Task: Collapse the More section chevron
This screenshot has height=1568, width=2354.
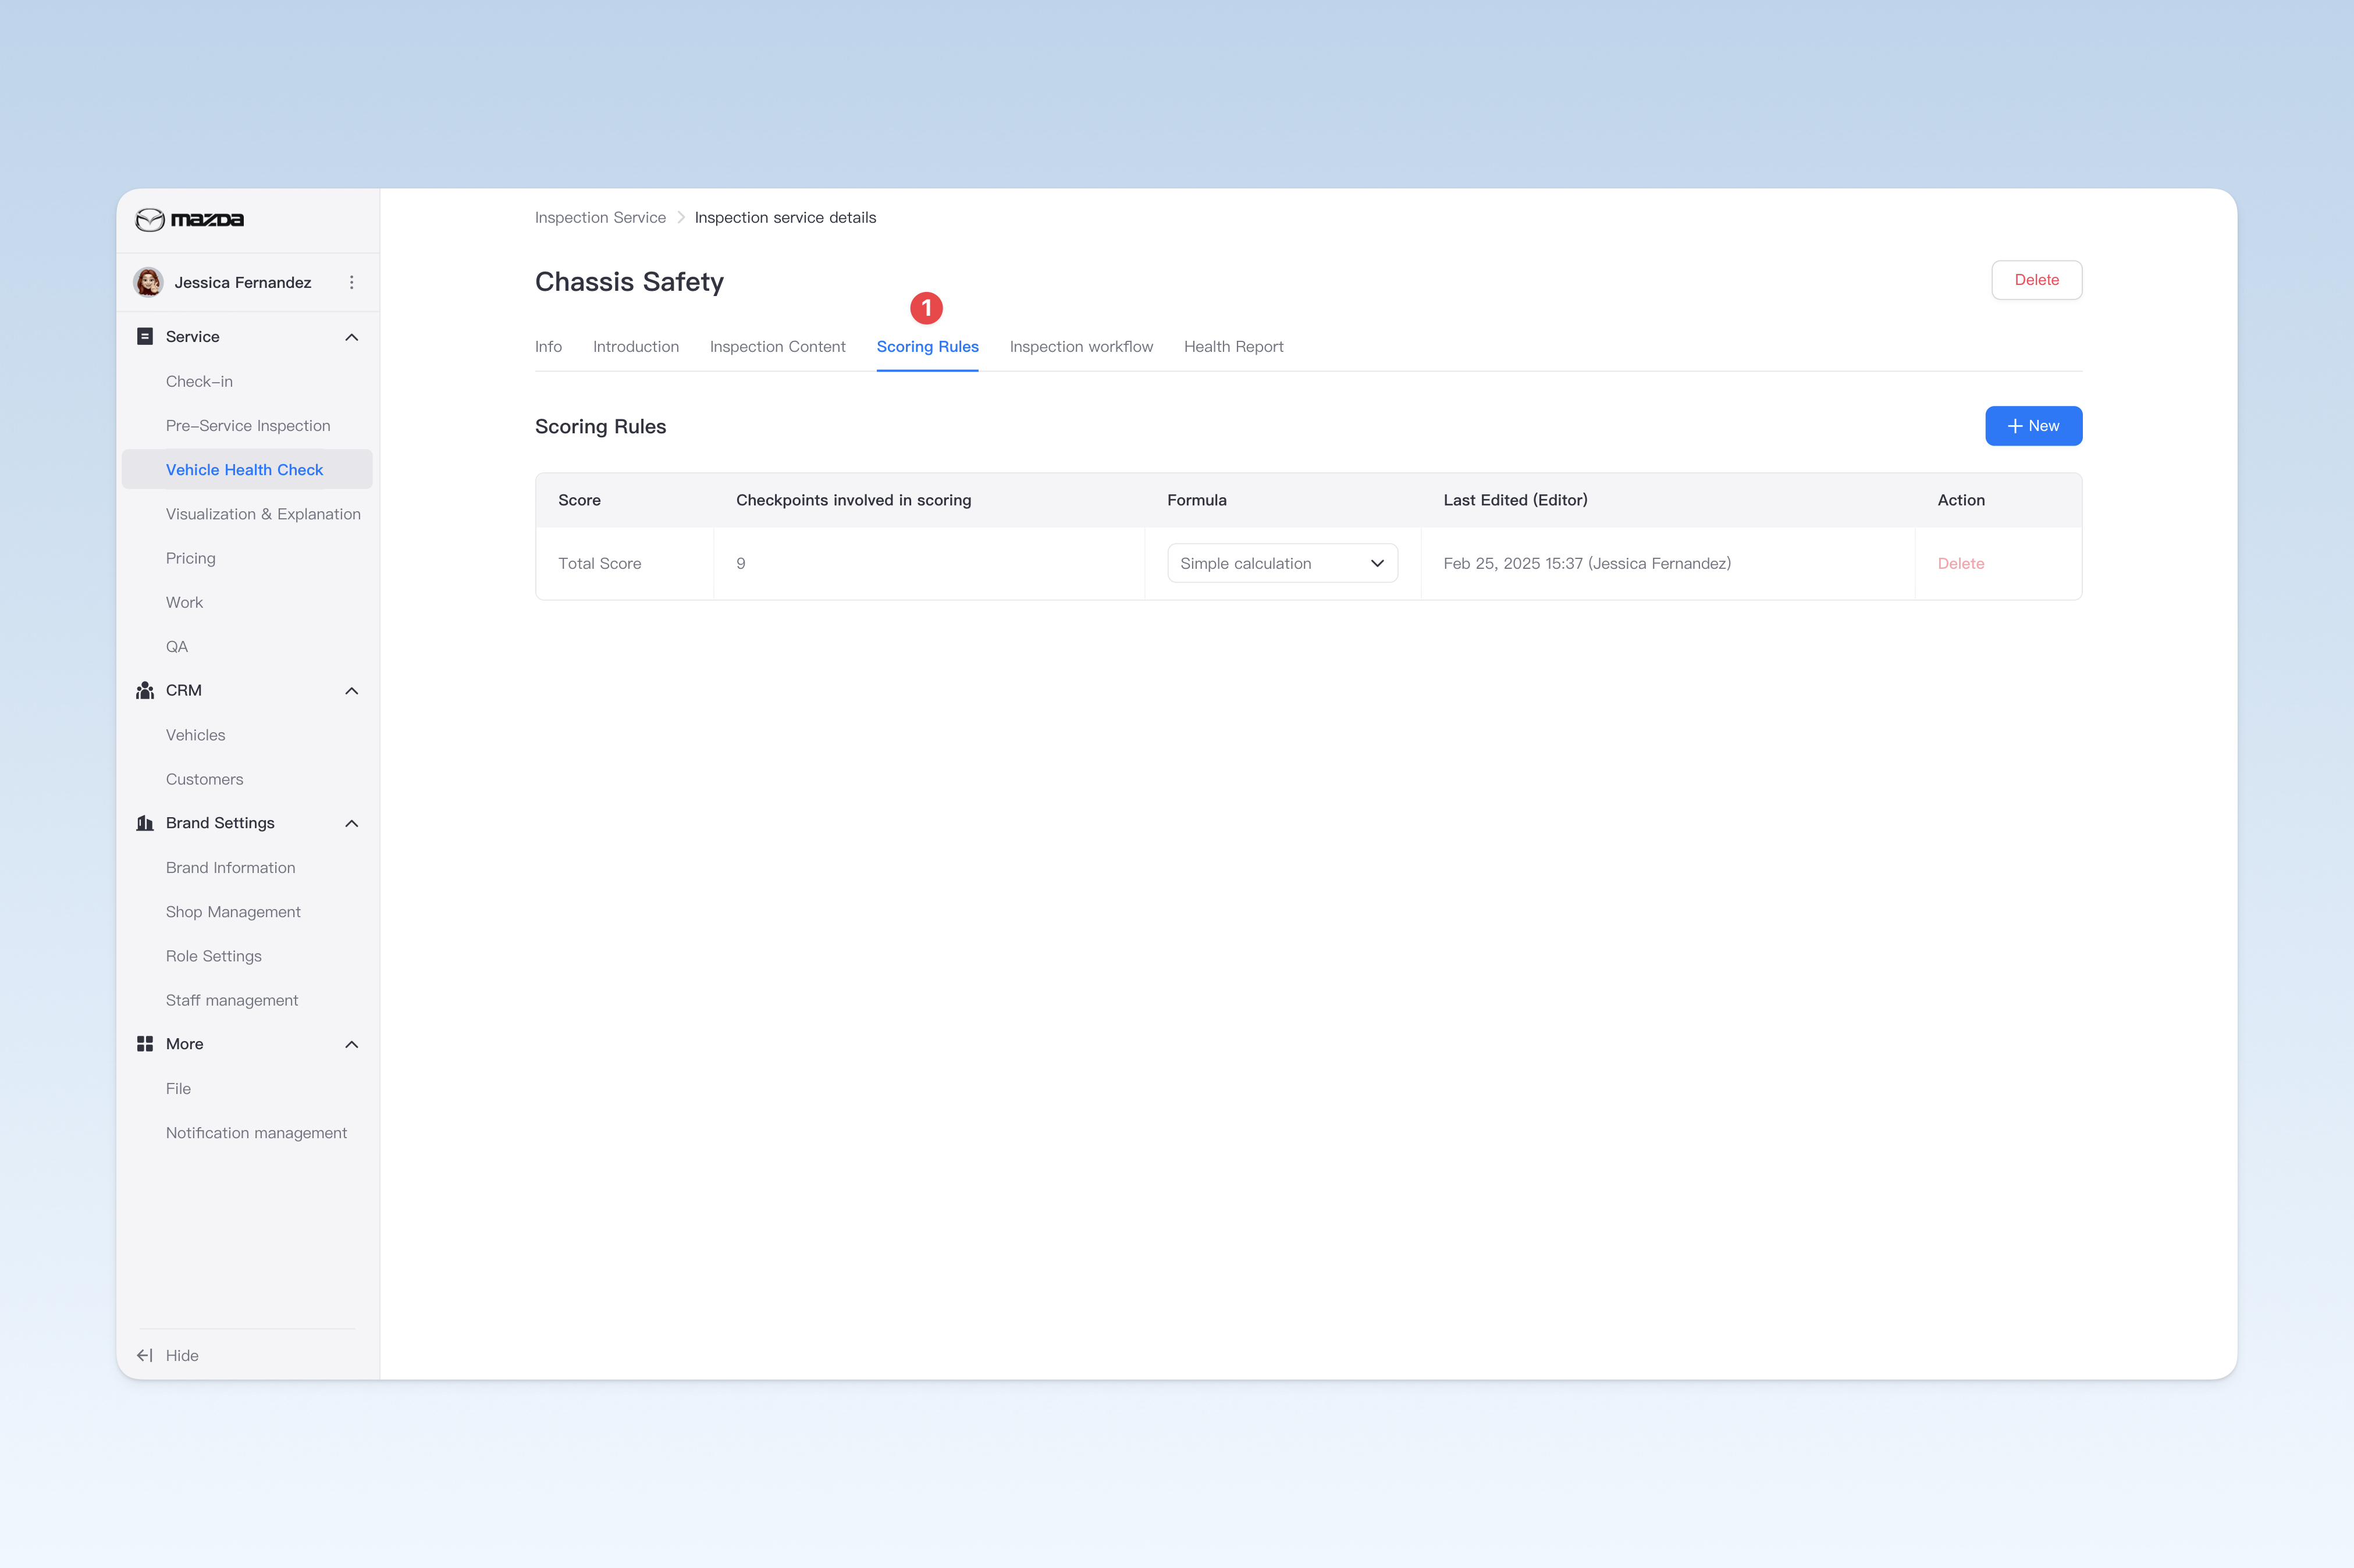Action: click(351, 1045)
